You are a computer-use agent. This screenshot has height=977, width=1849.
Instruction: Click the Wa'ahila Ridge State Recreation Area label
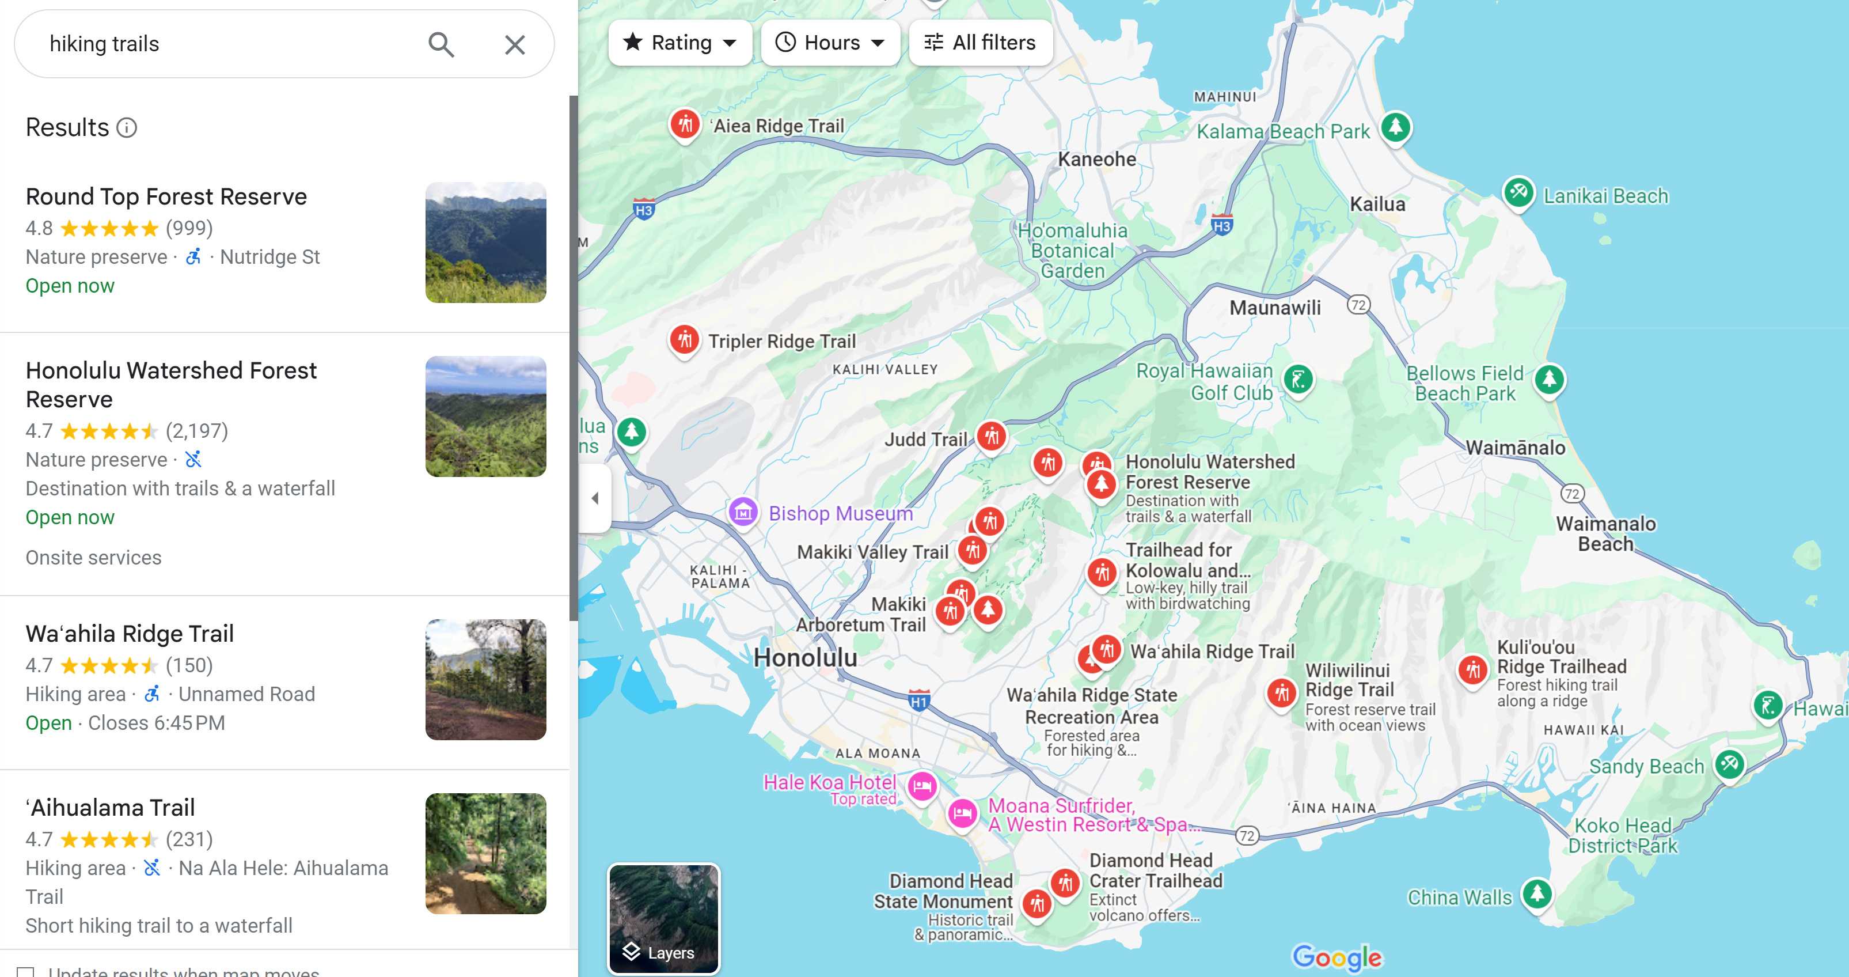(1091, 706)
